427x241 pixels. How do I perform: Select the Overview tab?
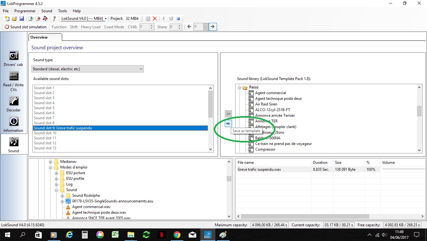pyautogui.click(x=45, y=37)
